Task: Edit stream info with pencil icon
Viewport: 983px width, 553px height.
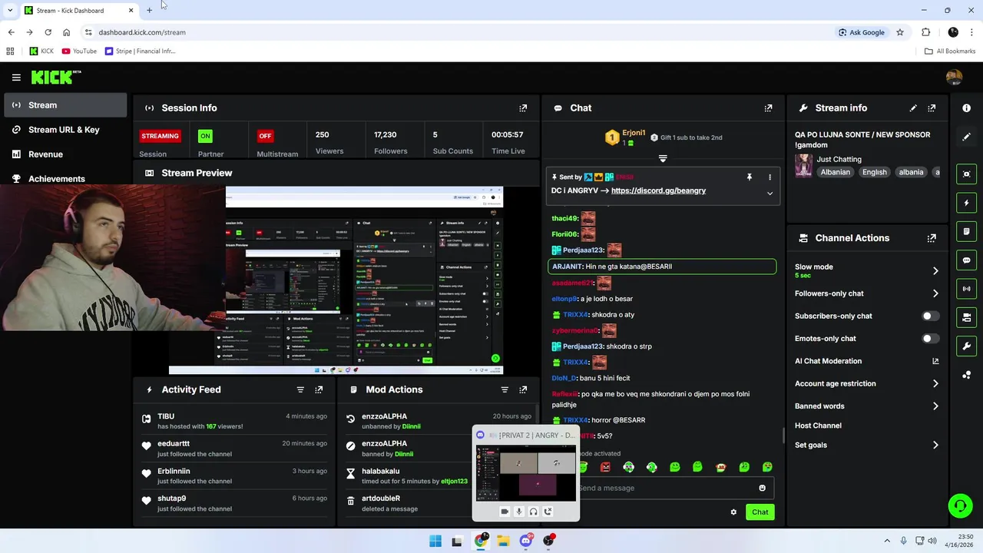Action: click(x=913, y=108)
